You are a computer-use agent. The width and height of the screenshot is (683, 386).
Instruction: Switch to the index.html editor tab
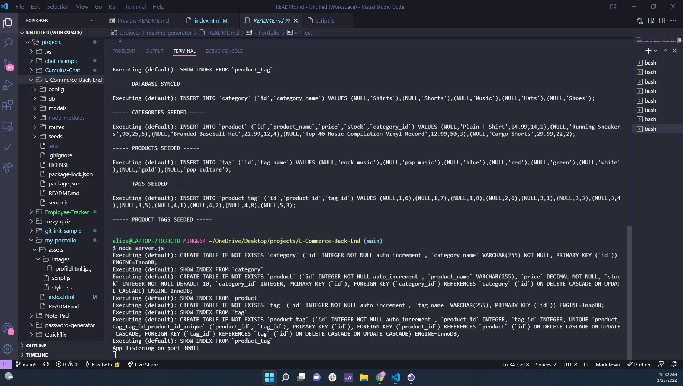click(x=210, y=21)
